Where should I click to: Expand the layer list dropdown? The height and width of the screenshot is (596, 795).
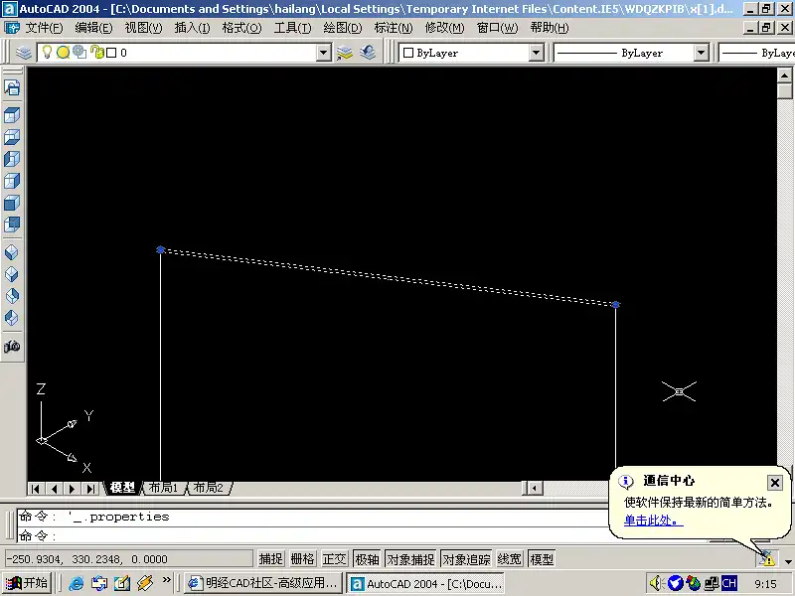click(323, 53)
